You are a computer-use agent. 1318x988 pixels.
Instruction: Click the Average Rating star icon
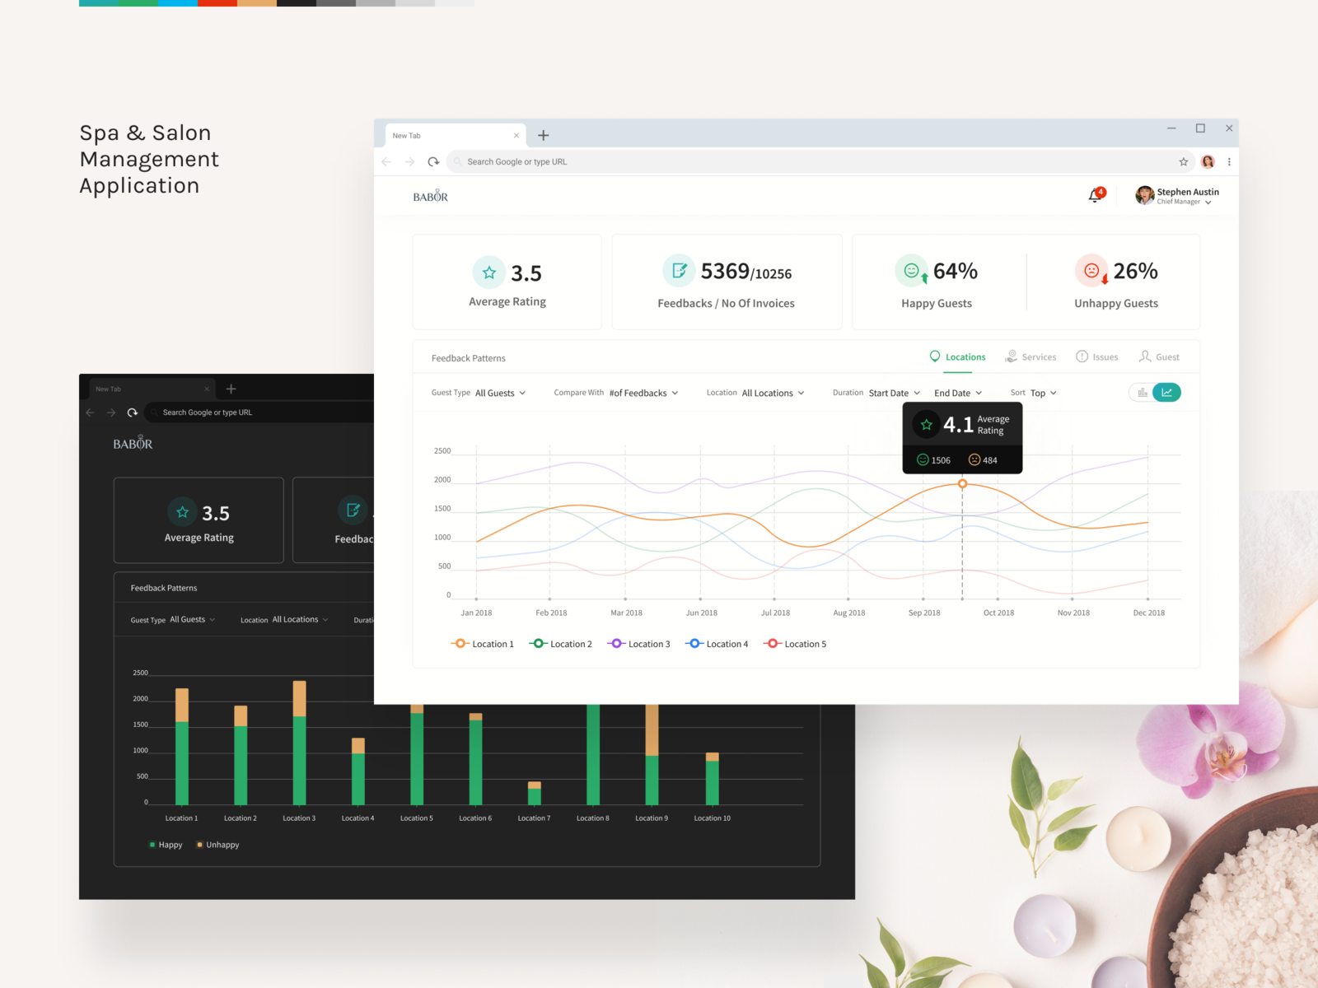point(488,272)
